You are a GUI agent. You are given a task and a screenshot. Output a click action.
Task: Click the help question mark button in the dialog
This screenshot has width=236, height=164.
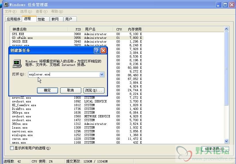[97, 50]
